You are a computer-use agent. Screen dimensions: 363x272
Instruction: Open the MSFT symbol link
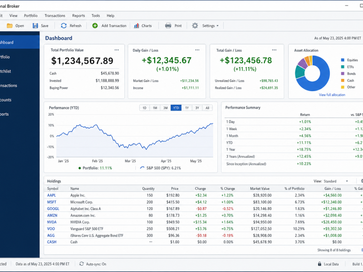click(x=52, y=202)
